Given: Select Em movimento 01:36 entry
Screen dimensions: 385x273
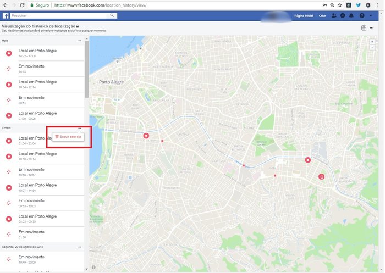Looking at the screenshot, I should (x=42, y=234).
